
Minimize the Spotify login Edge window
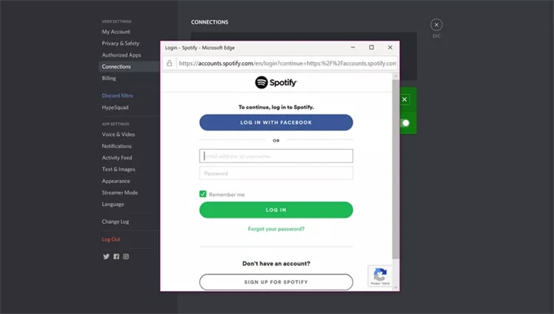(x=353, y=47)
